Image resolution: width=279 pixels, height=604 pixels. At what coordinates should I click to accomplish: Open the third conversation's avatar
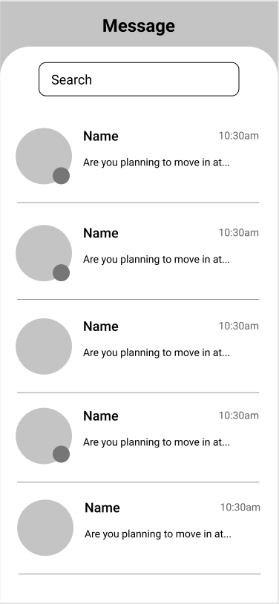(44, 347)
